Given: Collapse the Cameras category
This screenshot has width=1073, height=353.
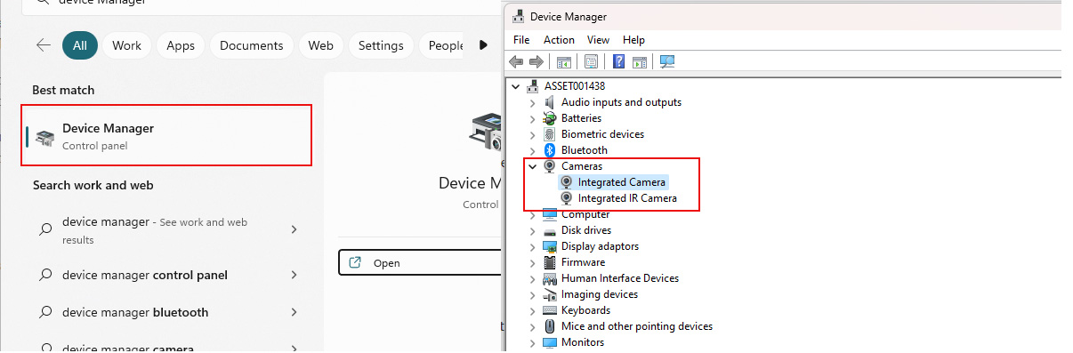Looking at the screenshot, I should [x=533, y=166].
